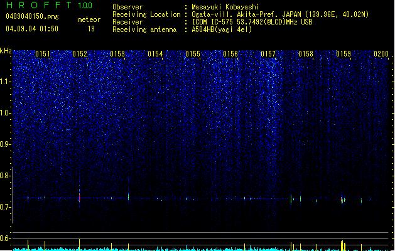395x251 pixels.
Task: Click the 0.6 kHz axis label
Action: [x=6, y=238]
